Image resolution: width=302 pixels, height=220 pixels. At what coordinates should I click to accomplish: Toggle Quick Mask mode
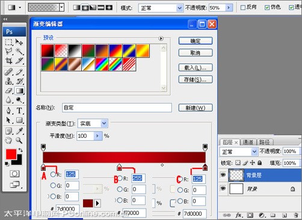tap(14, 174)
